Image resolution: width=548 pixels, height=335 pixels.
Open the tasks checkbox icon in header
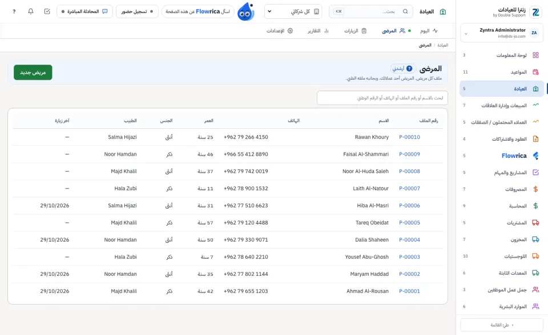pos(47,11)
